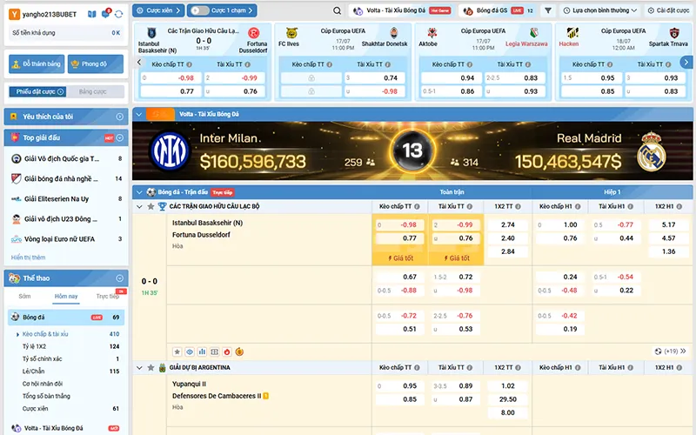The width and height of the screenshot is (696, 435).
Task: Collapse Các Trận Giao Hữu Câu Lạc Bộ league
Action: (139, 206)
